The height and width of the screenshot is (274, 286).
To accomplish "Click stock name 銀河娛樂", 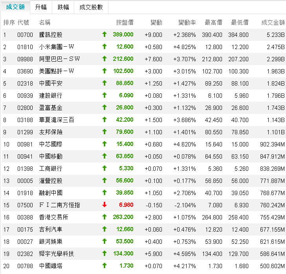I will click(51, 241).
